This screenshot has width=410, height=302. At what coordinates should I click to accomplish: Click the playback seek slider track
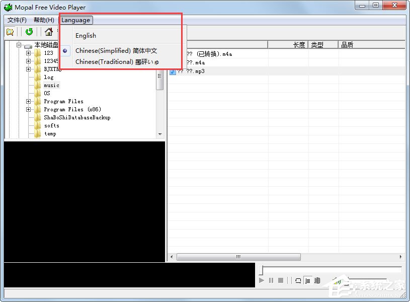pyautogui.click(x=331, y=270)
